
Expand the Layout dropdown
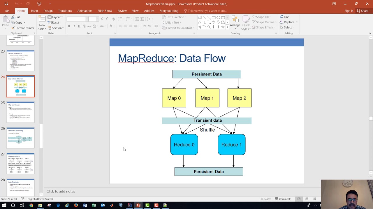click(55, 17)
